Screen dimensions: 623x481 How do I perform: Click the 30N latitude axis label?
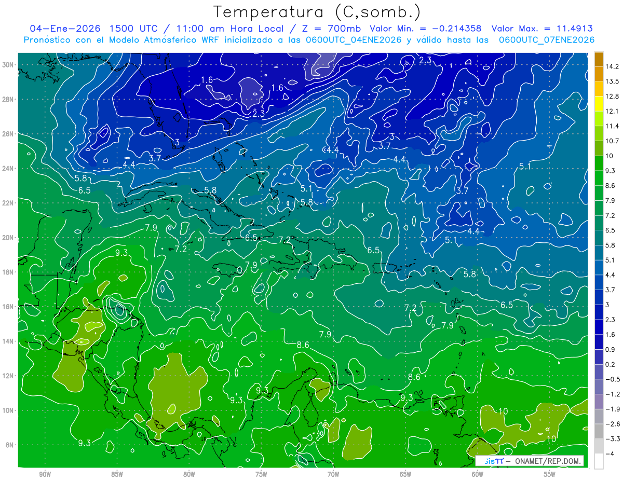tap(8, 65)
